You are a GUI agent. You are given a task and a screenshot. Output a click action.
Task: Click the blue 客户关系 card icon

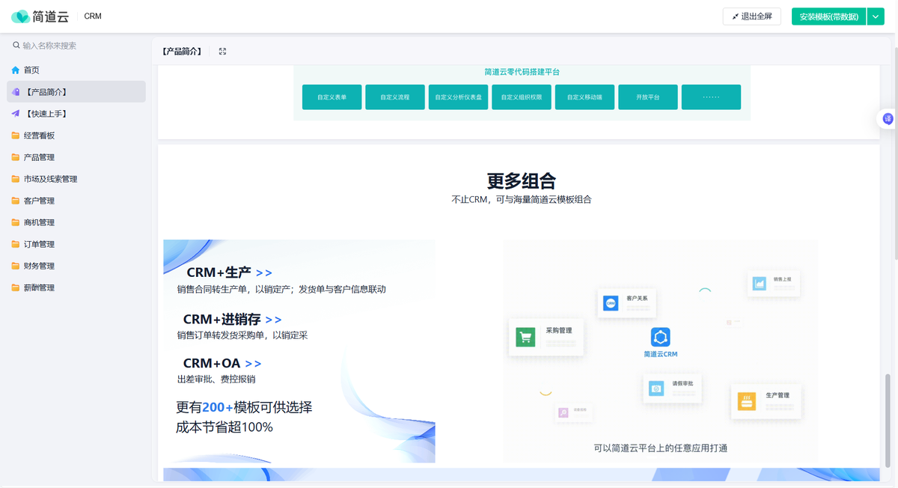611,303
